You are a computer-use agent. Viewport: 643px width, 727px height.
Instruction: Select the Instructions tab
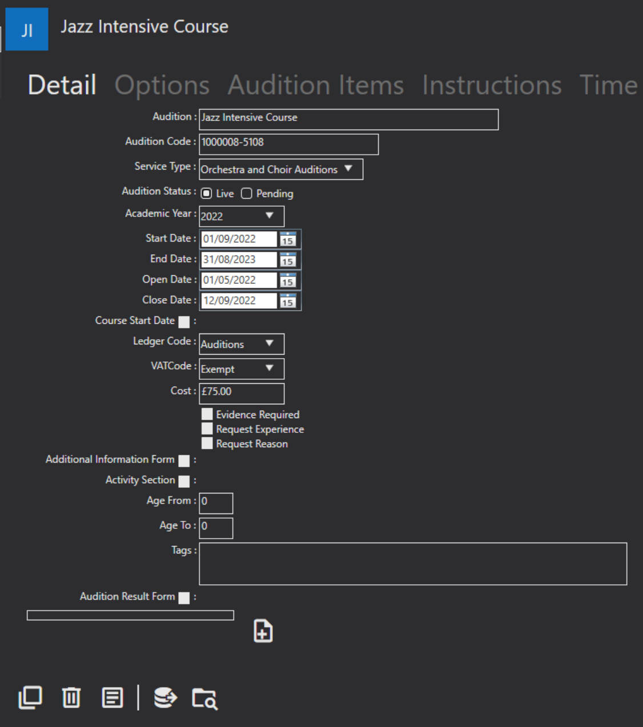492,86
